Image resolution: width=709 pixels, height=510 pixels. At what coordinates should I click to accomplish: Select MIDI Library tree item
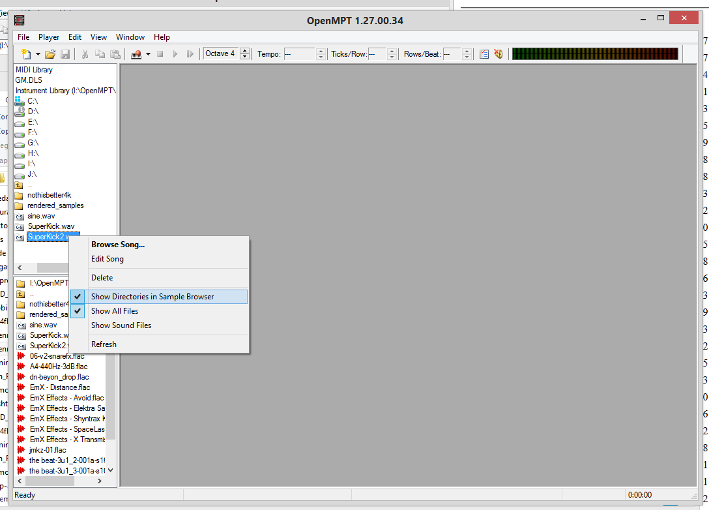coord(34,70)
